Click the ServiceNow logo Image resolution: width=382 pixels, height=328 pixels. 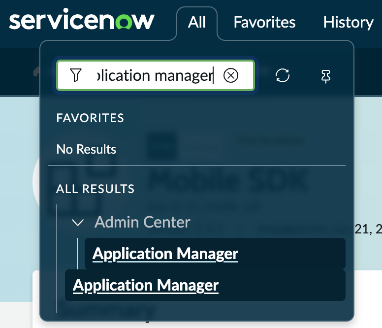pos(82,20)
